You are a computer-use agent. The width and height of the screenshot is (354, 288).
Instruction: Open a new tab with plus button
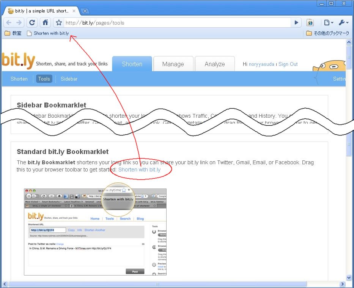pyautogui.click(x=85, y=11)
